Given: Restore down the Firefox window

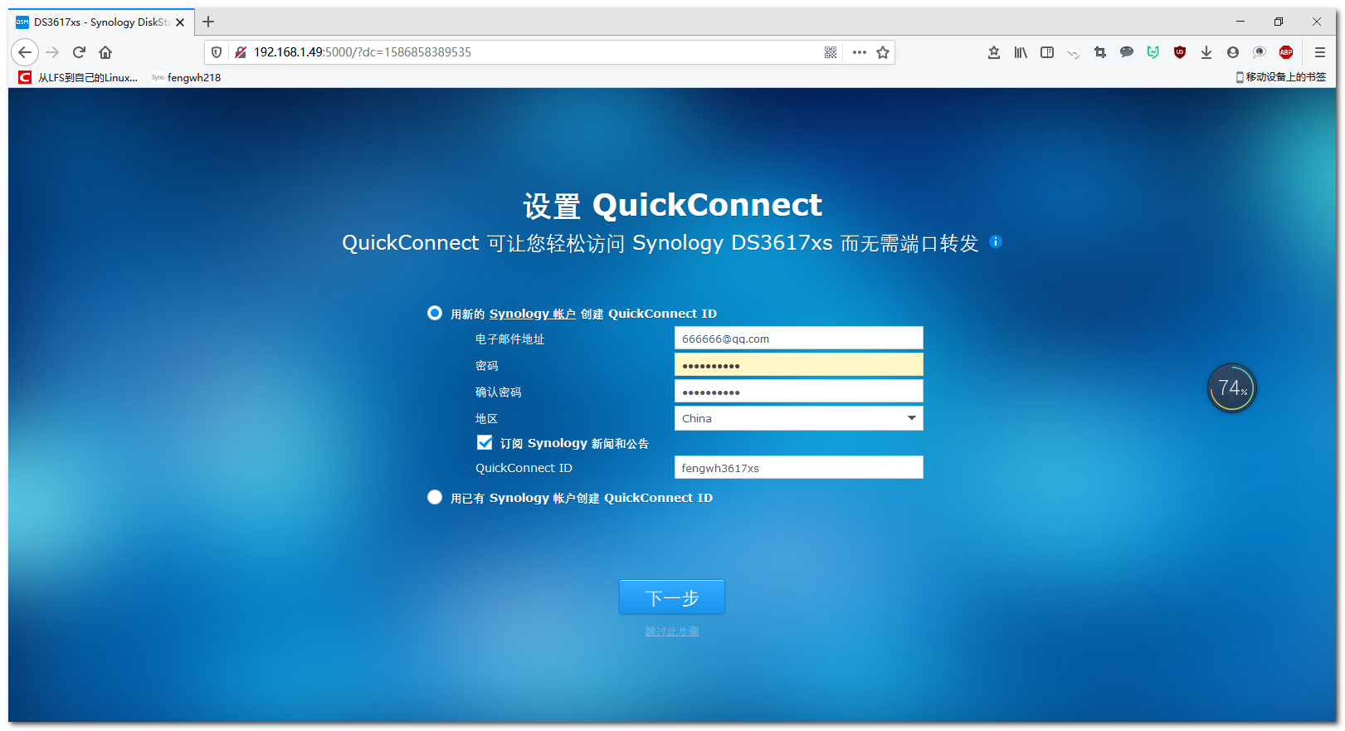Looking at the screenshot, I should pos(1279,22).
